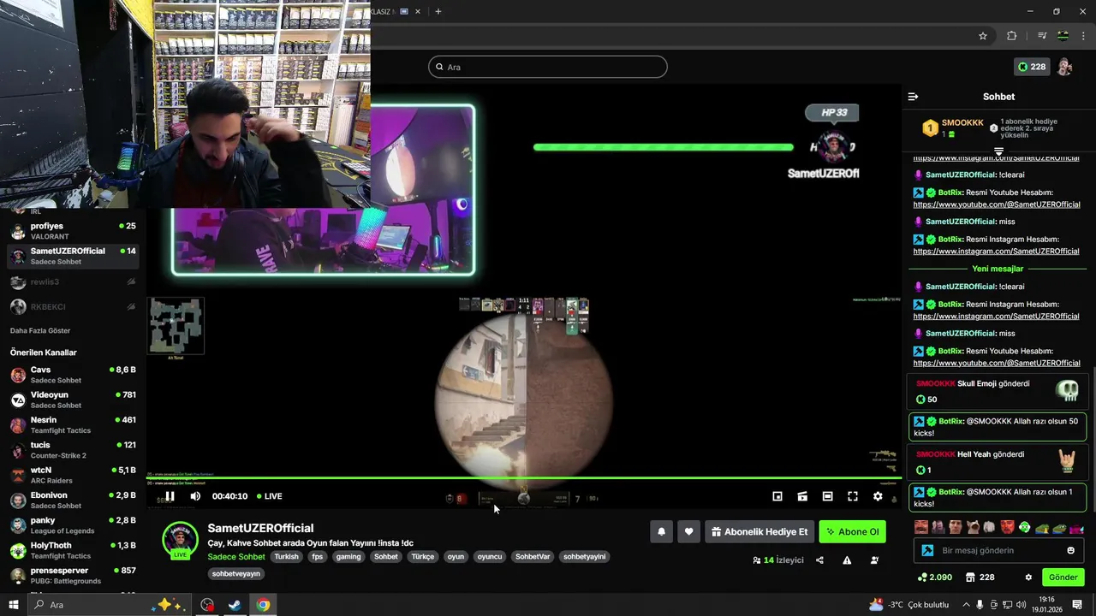Viewport: 1096px width, 616px height.
Task: Open Chrome media control icon
Action: [1042, 36]
